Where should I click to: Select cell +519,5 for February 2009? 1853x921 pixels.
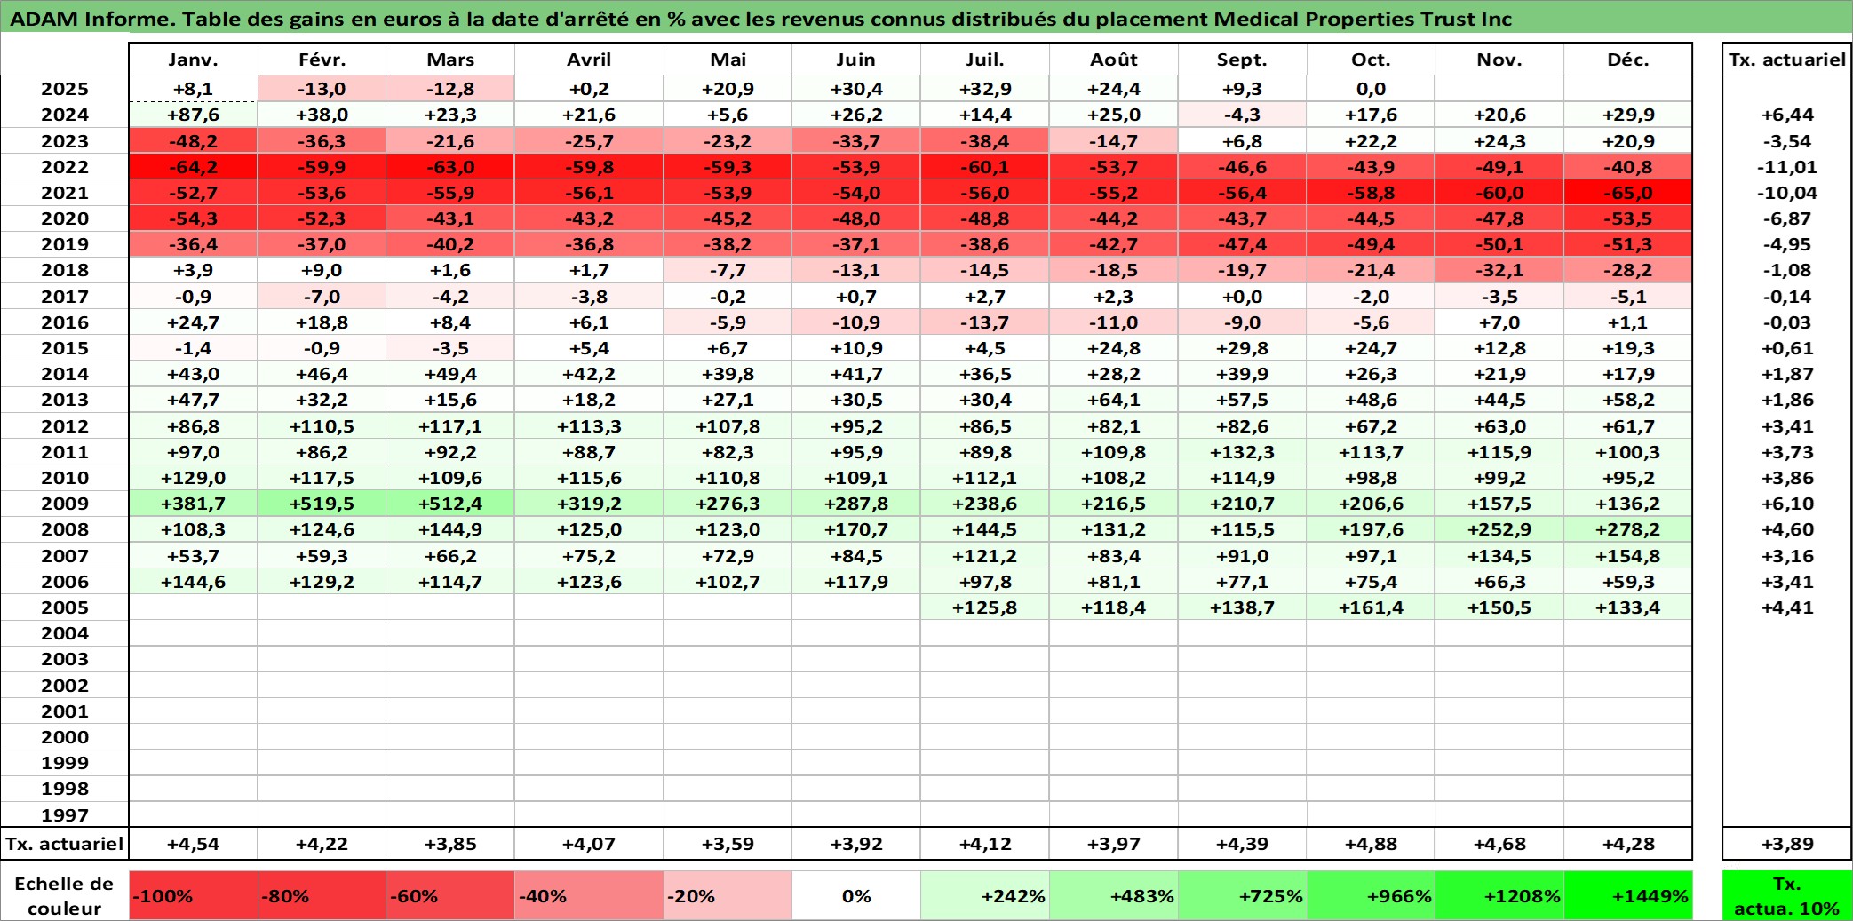(322, 504)
